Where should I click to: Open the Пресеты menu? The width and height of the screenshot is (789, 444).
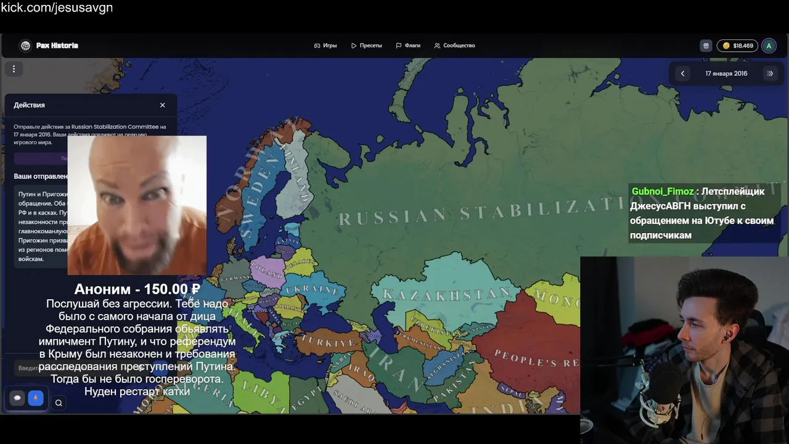pos(367,46)
